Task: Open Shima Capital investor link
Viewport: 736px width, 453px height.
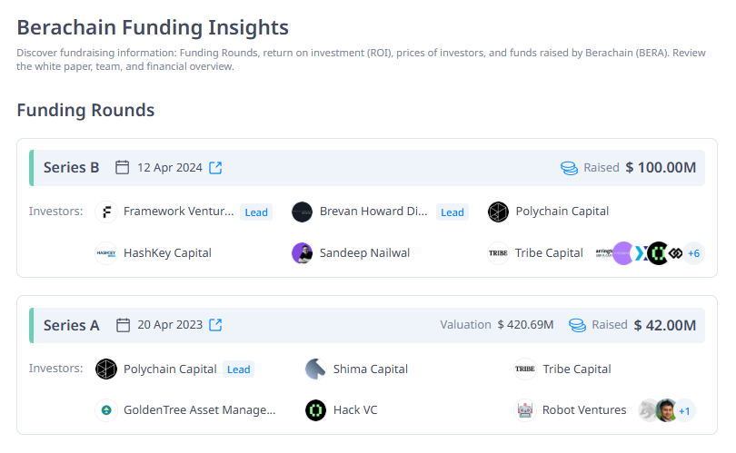Action: [x=371, y=369]
